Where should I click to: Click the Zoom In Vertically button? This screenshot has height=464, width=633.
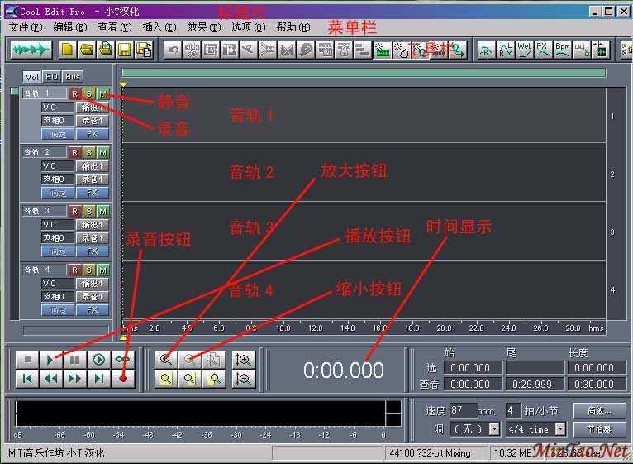pyautogui.click(x=244, y=360)
